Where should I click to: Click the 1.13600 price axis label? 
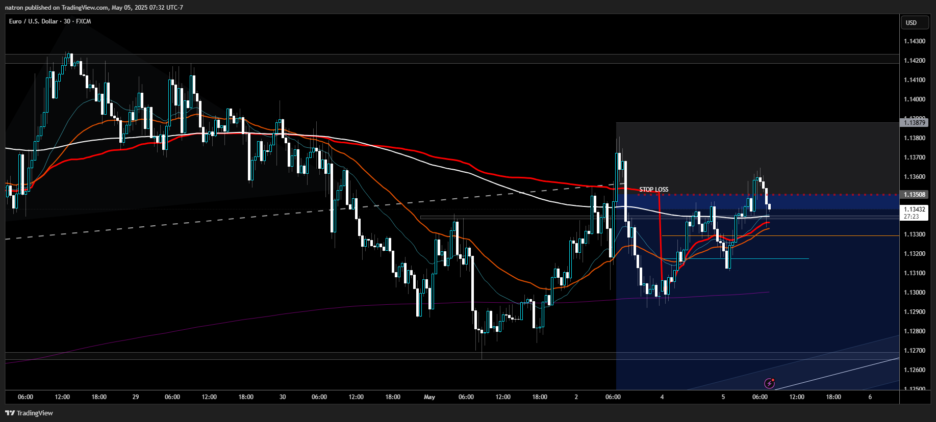[x=914, y=177]
